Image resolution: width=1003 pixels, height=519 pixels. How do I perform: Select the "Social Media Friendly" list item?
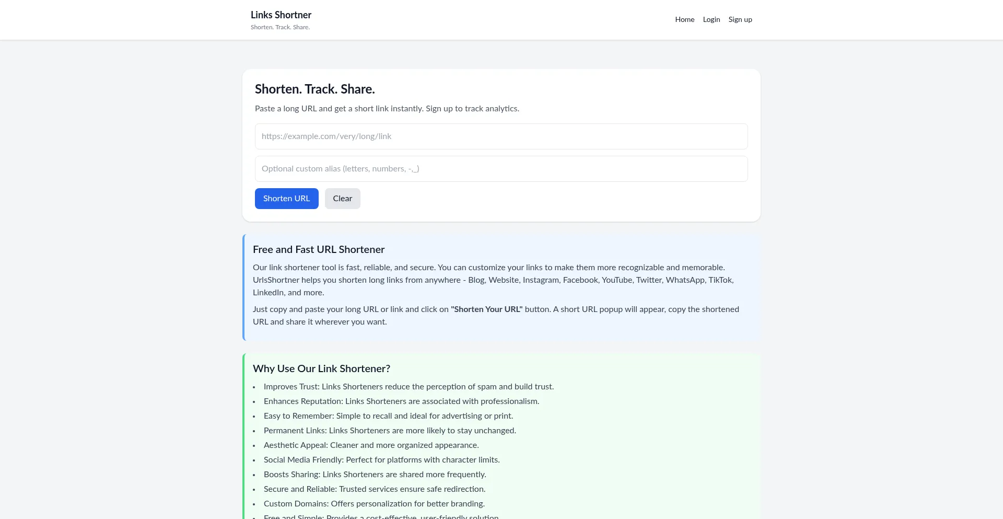[x=381, y=460]
